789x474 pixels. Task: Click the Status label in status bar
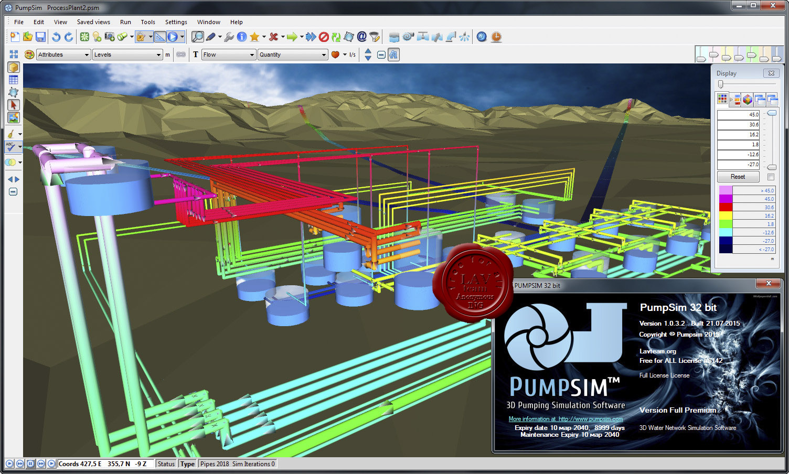coord(166,464)
